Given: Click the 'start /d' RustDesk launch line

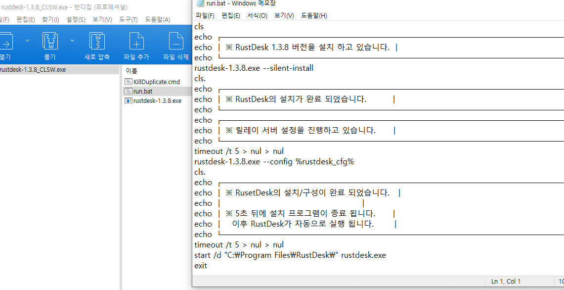Looking at the screenshot, I should [290, 255].
